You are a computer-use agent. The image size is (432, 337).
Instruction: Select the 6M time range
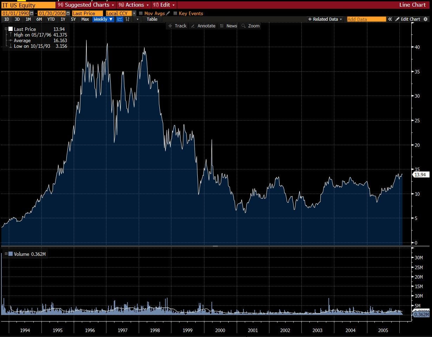[x=39, y=19]
